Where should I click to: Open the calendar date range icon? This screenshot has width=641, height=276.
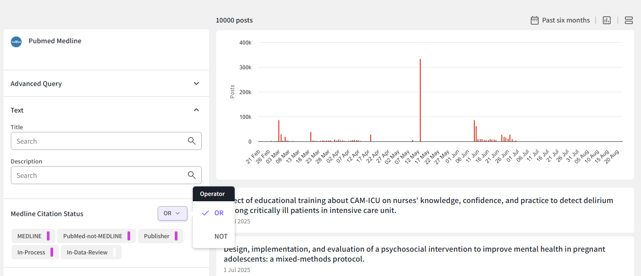pyautogui.click(x=534, y=20)
